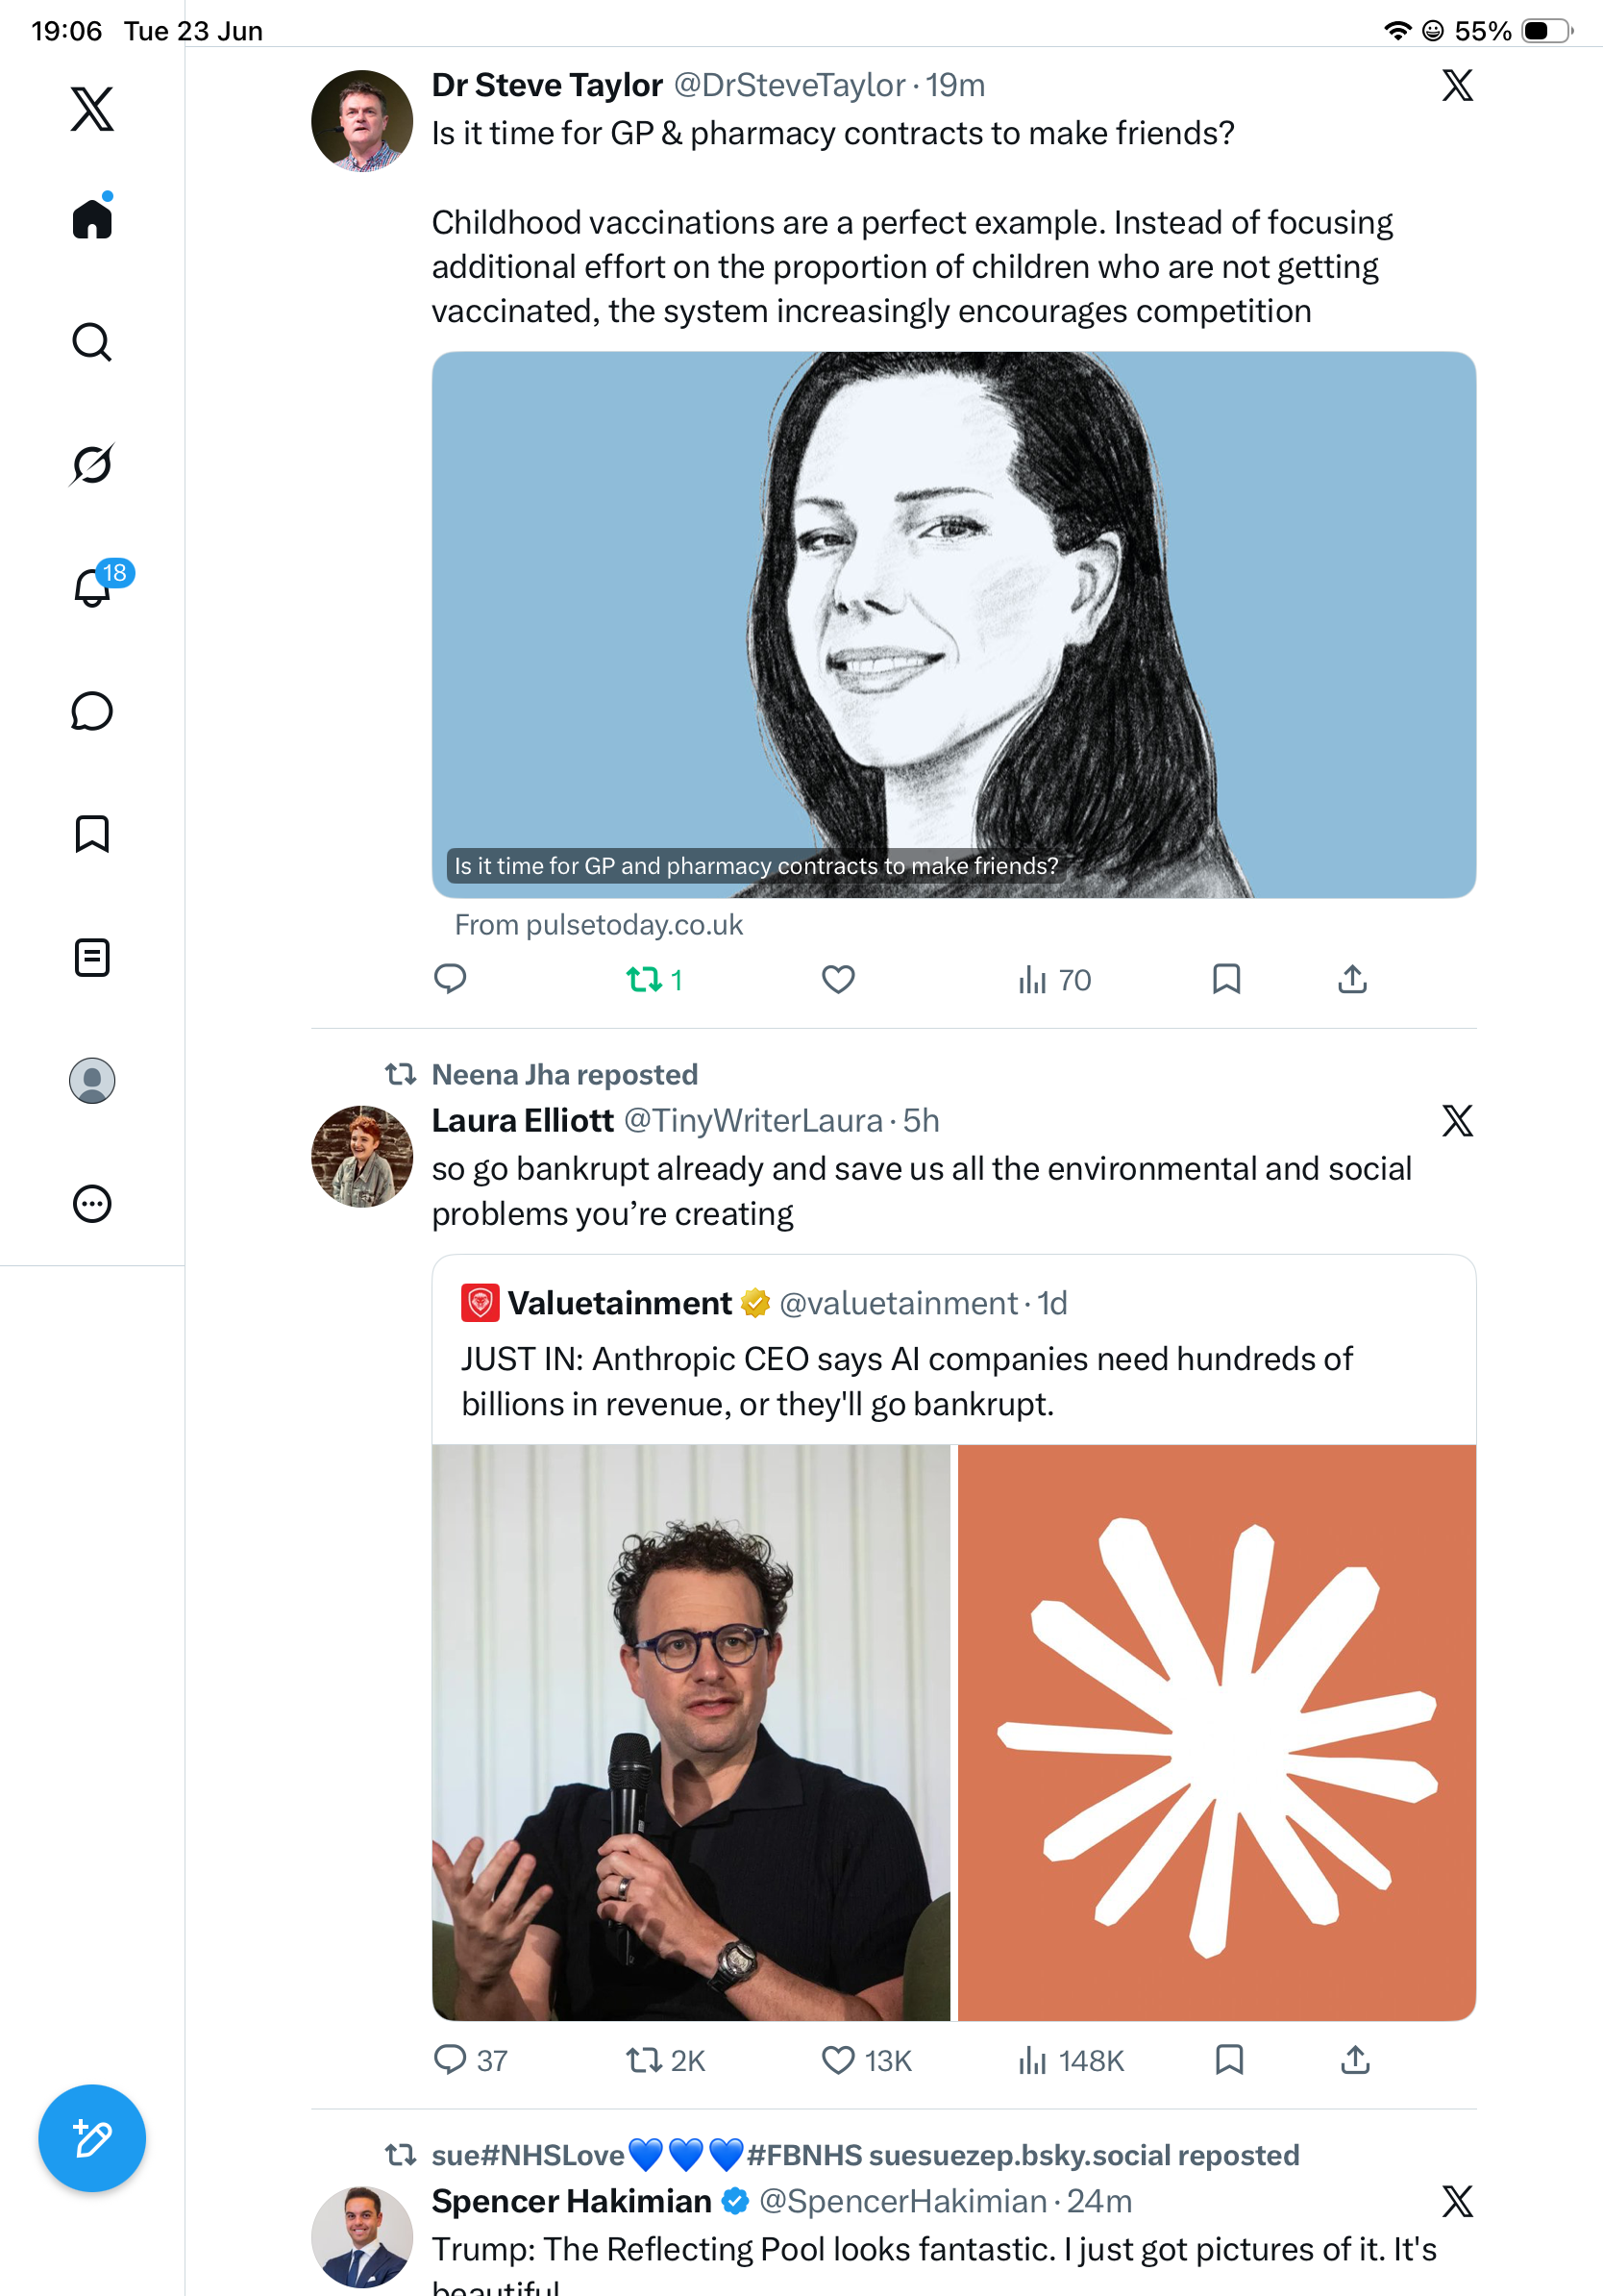This screenshot has height=2296, width=1603.
Task: Open Grok options on Dr Steve Taylor post
Action: (1457, 85)
